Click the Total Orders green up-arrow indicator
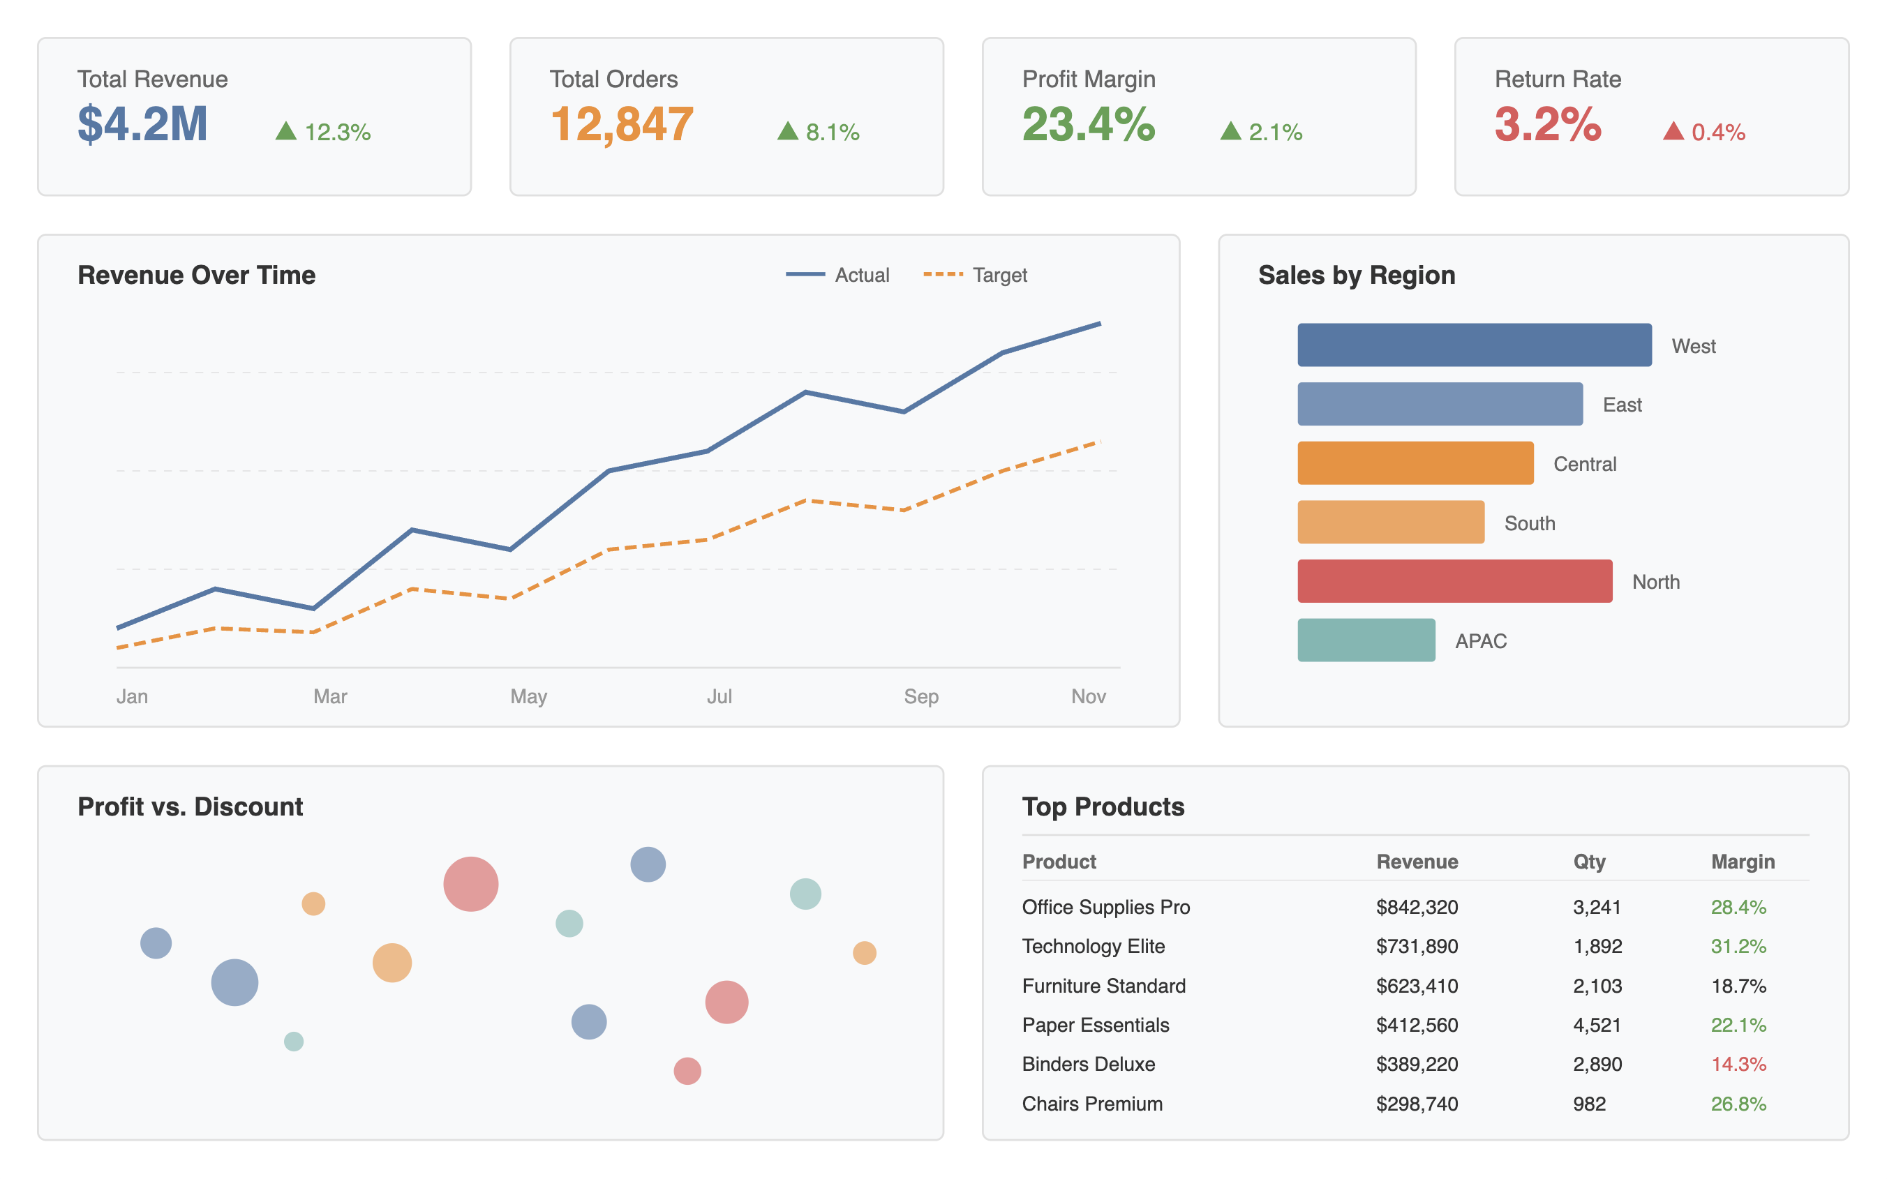The image size is (1887, 1179). [x=788, y=131]
